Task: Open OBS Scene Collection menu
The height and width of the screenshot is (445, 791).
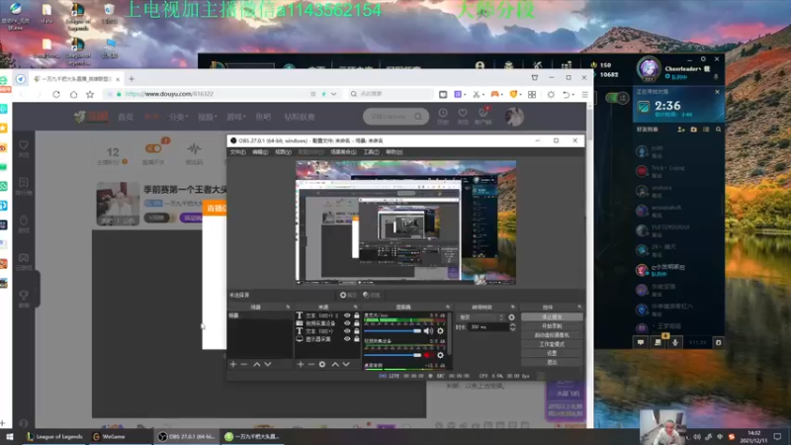Action: (343, 152)
